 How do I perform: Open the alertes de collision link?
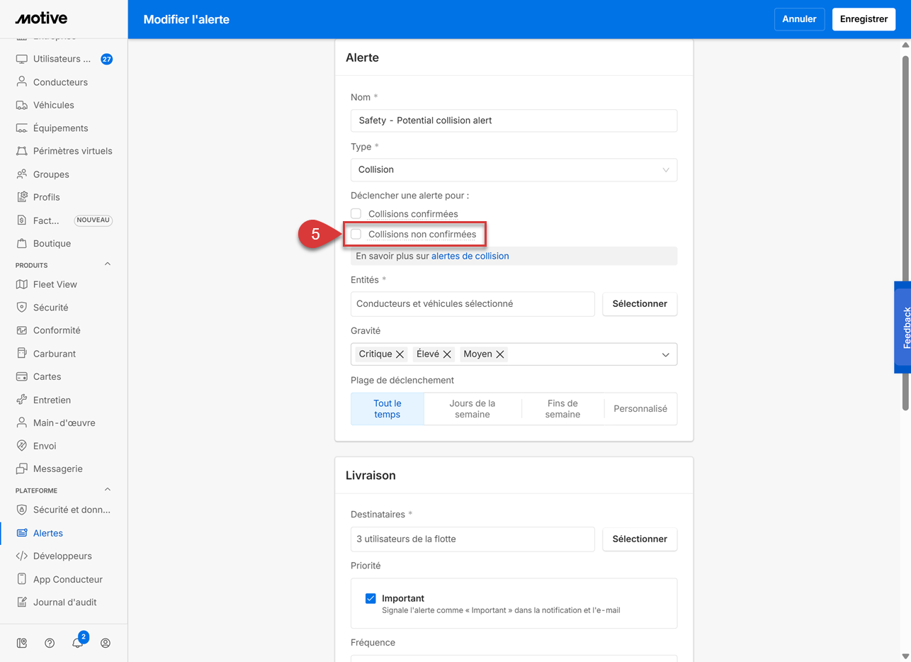coord(470,256)
